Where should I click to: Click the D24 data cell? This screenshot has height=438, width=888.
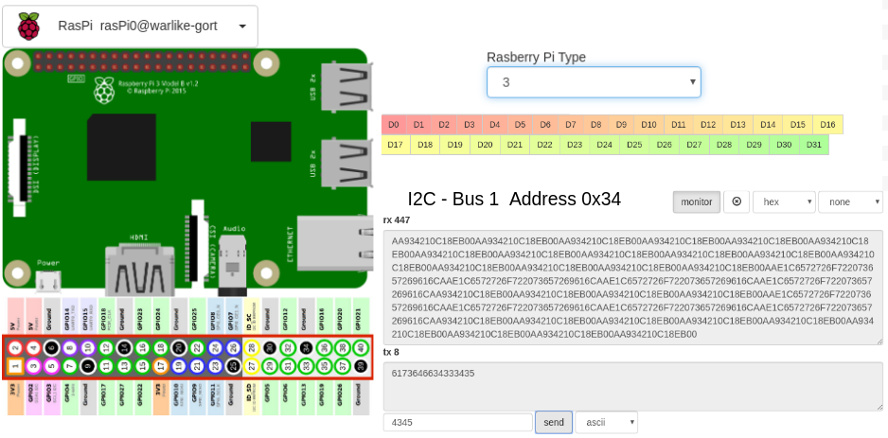[x=604, y=145]
